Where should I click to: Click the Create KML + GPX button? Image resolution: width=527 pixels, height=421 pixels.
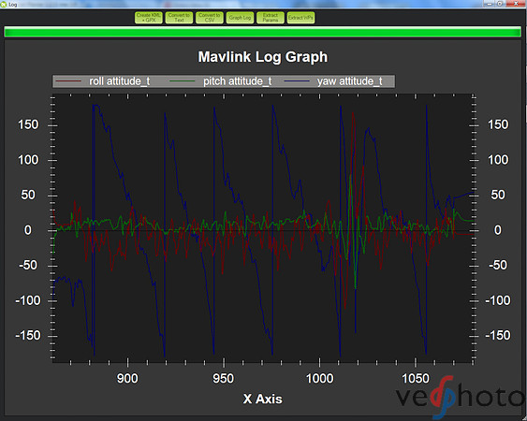(x=149, y=18)
